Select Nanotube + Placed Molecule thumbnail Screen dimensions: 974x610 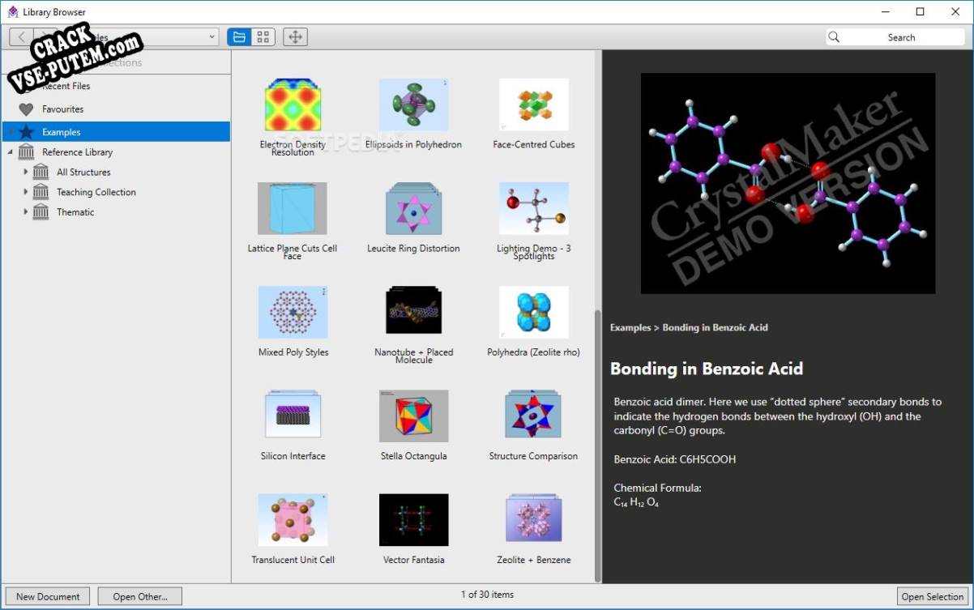point(413,311)
